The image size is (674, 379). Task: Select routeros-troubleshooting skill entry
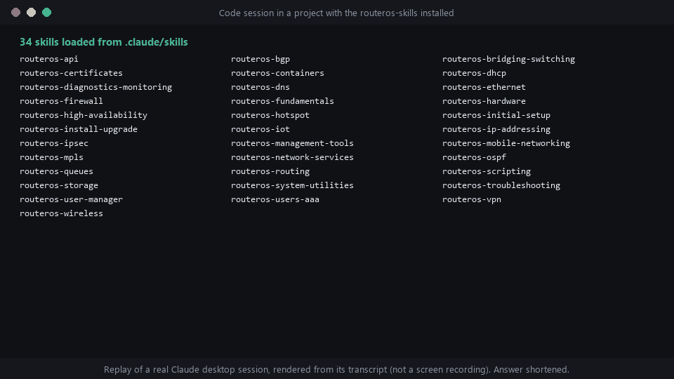point(501,185)
